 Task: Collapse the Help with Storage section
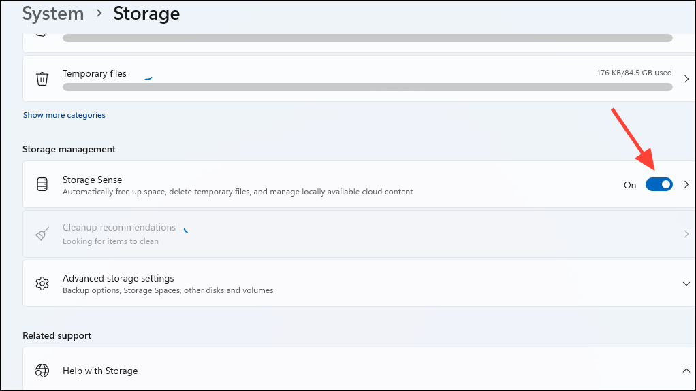coord(686,371)
